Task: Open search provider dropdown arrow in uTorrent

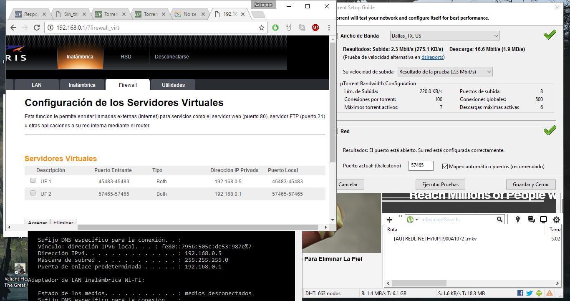Action: pos(417,220)
